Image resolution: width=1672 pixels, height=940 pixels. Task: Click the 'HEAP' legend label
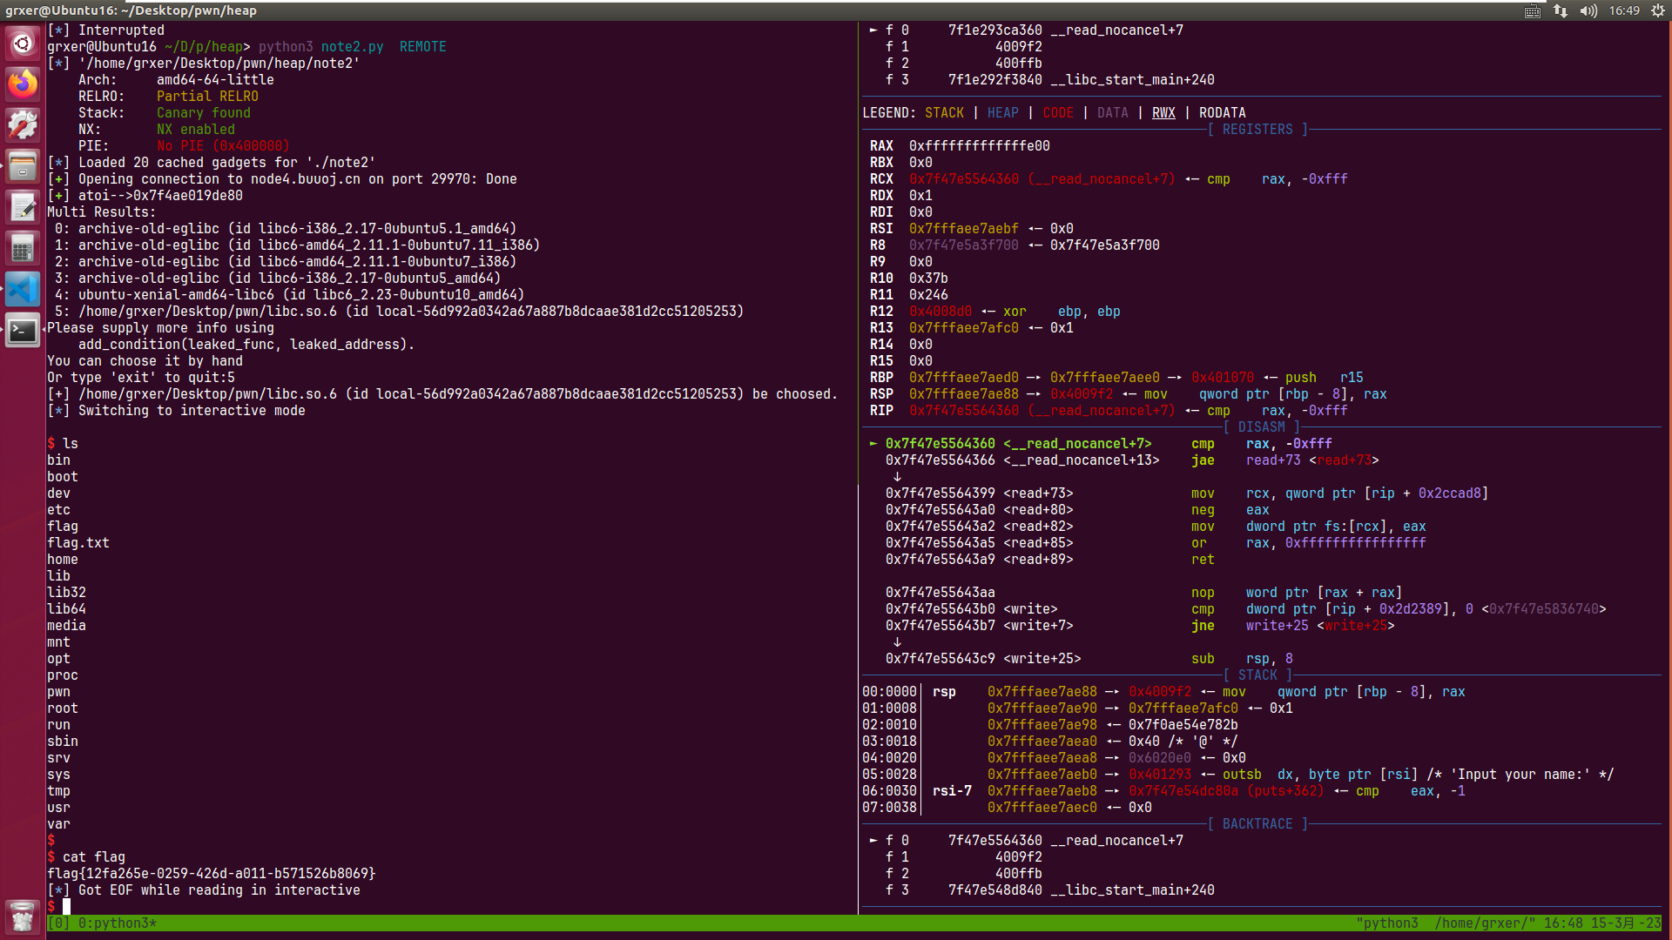coord(1003,112)
